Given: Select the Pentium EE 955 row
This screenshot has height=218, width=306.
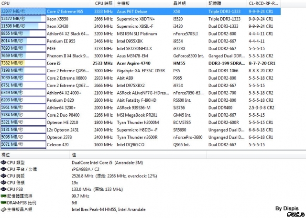Looking at the screenshot, I should click(141, 41).
